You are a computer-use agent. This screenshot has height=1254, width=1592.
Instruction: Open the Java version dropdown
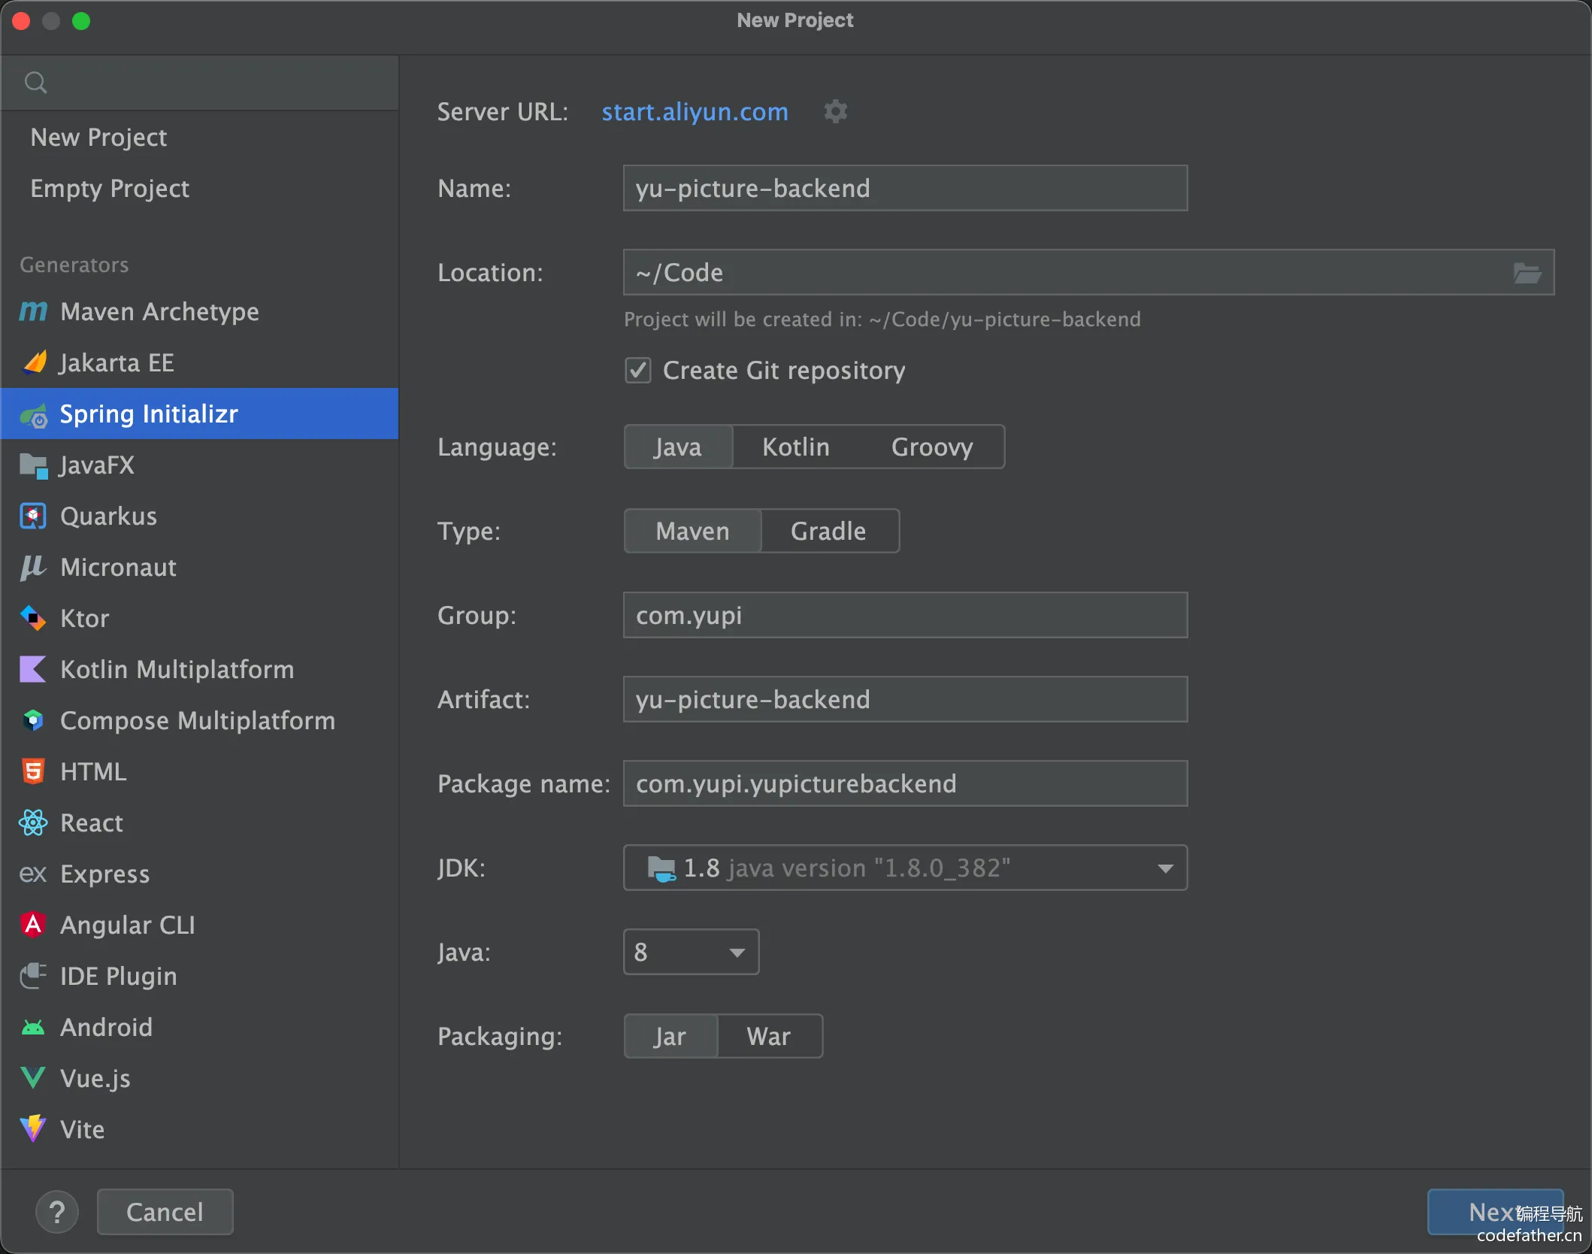[691, 952]
